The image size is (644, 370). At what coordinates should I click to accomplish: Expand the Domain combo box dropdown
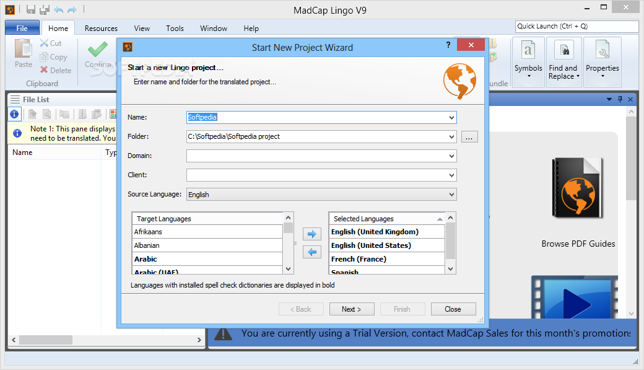(451, 156)
